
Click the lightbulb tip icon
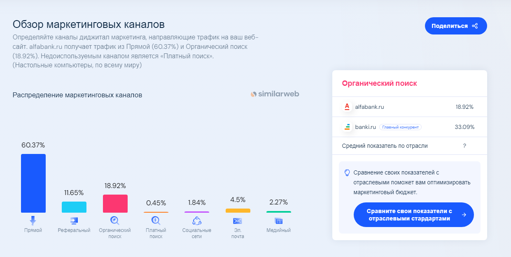[x=347, y=172]
